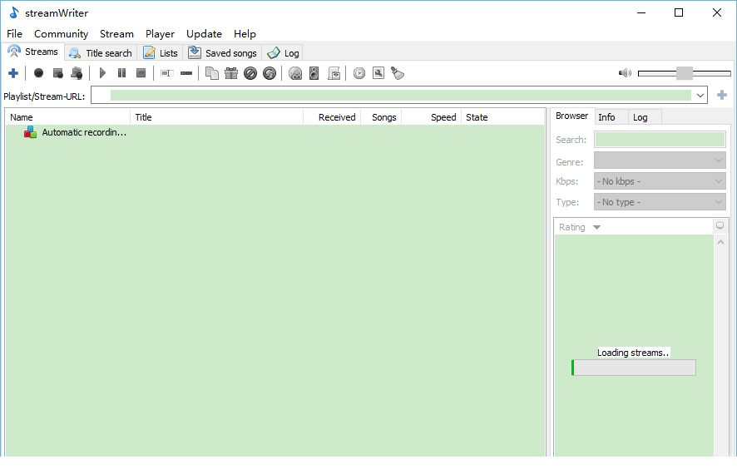Click the Rename text-cursor toolbar icon
The width and height of the screenshot is (737, 474).
pyautogui.click(x=167, y=73)
